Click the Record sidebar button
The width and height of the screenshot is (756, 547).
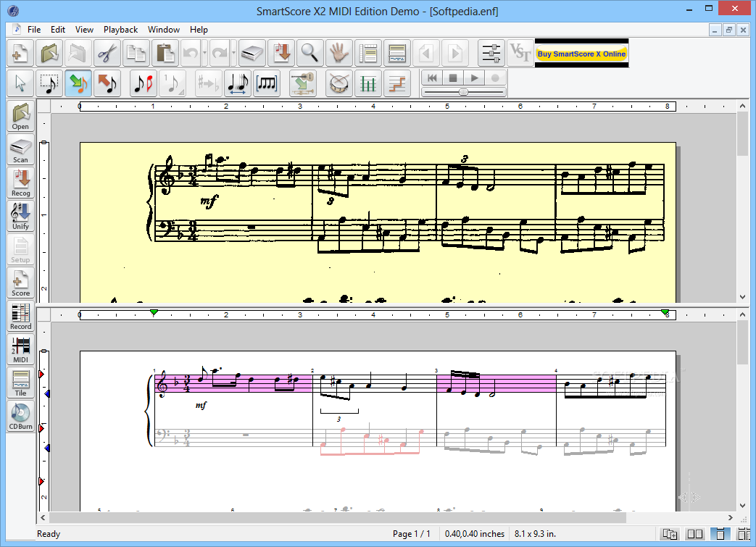[x=20, y=316]
